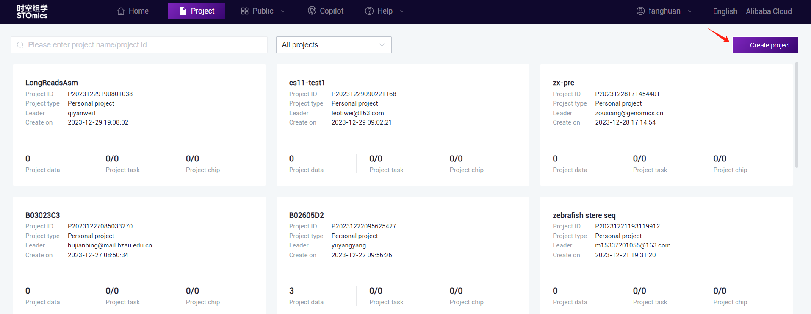Switch language via English

point(725,11)
